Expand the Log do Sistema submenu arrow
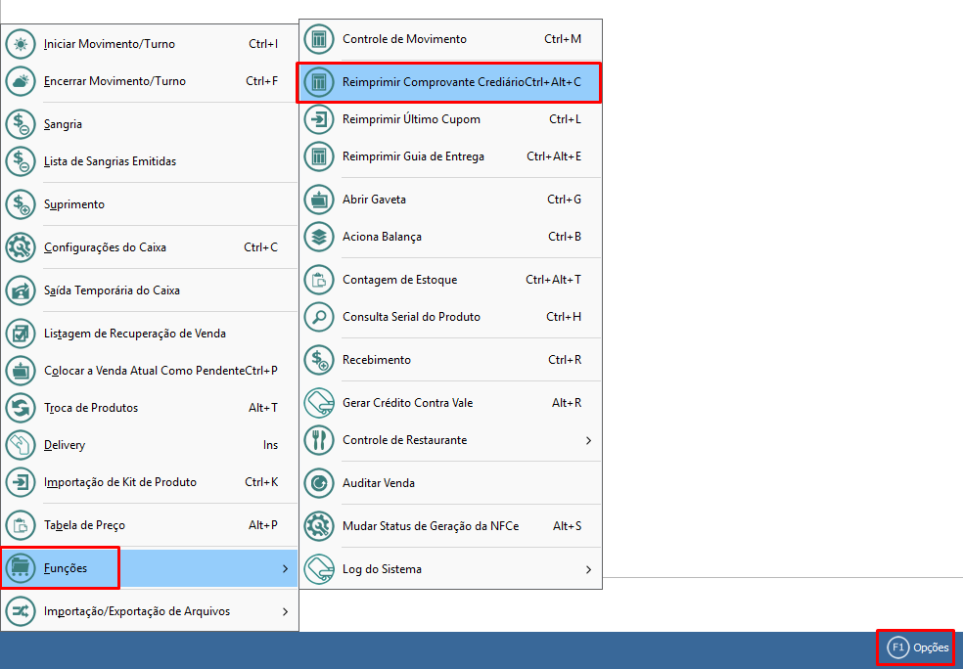963x669 pixels. coord(588,569)
